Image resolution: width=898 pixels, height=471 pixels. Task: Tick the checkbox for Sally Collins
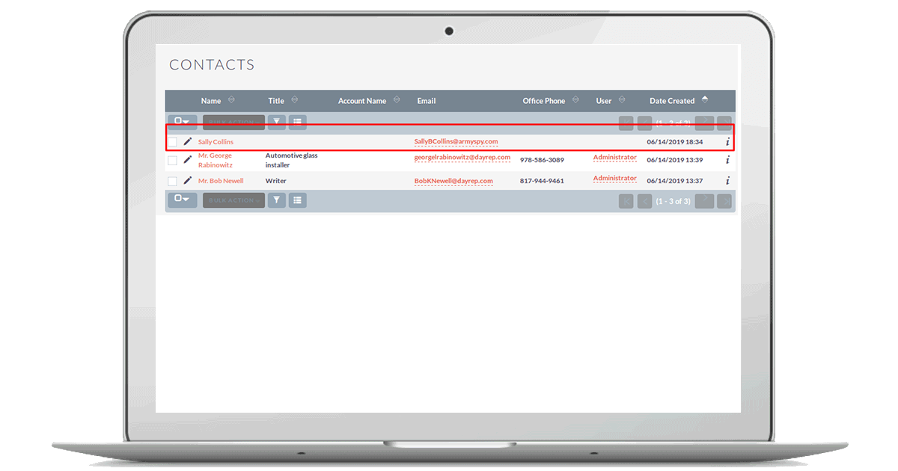click(173, 142)
